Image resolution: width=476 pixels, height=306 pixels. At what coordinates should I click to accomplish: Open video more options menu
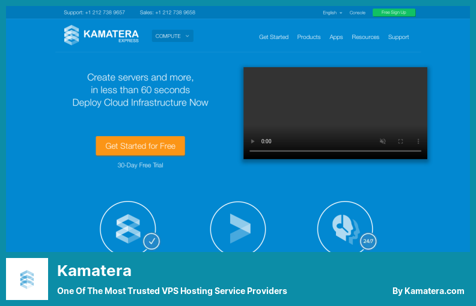(418, 142)
